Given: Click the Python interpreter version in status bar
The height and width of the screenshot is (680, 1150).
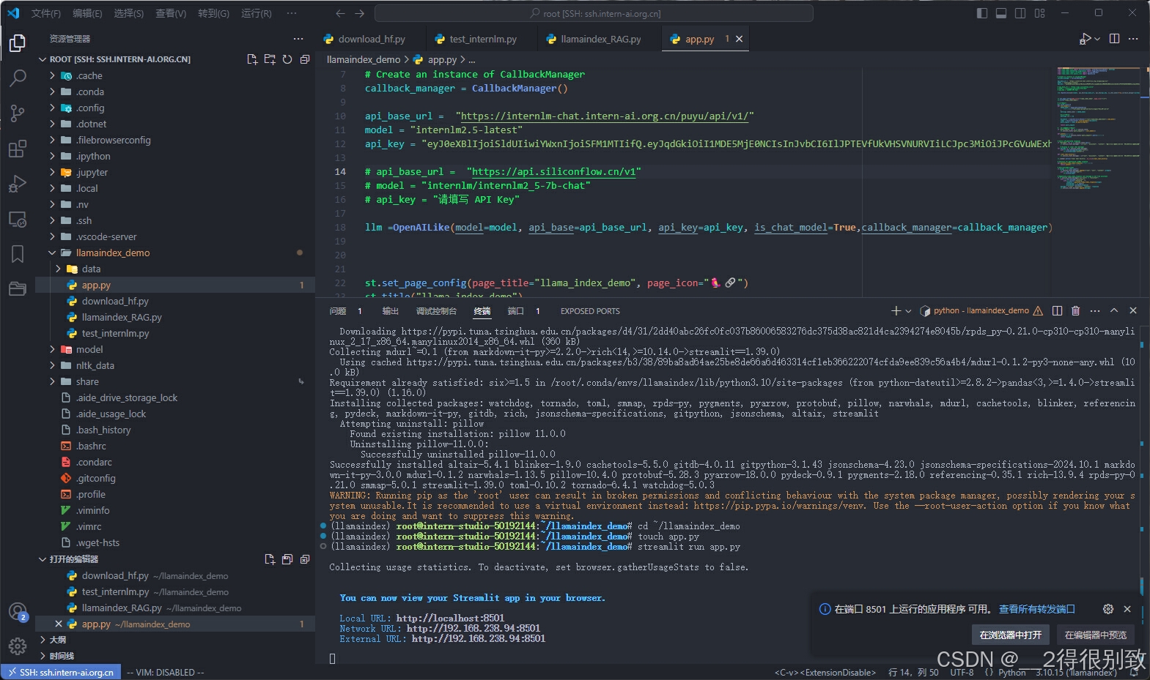Looking at the screenshot, I should 1076,672.
